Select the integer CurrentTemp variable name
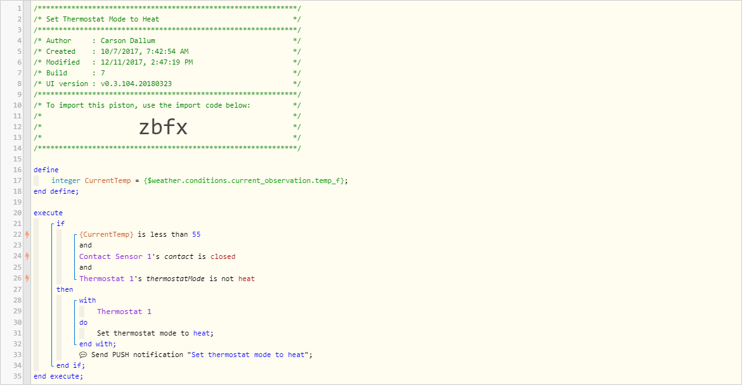The width and height of the screenshot is (747, 390). [108, 180]
